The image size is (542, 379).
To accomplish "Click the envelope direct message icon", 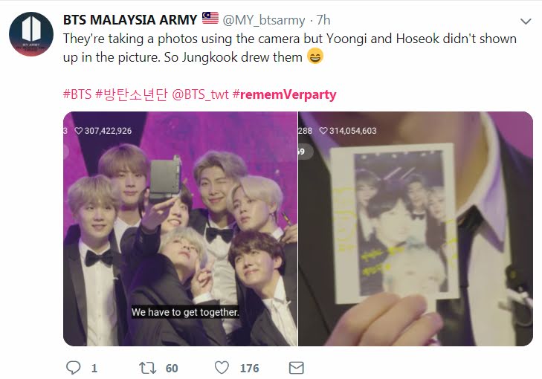I will coord(296,368).
